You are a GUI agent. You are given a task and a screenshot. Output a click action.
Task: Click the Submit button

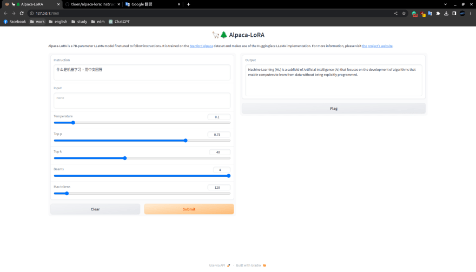pyautogui.click(x=189, y=209)
